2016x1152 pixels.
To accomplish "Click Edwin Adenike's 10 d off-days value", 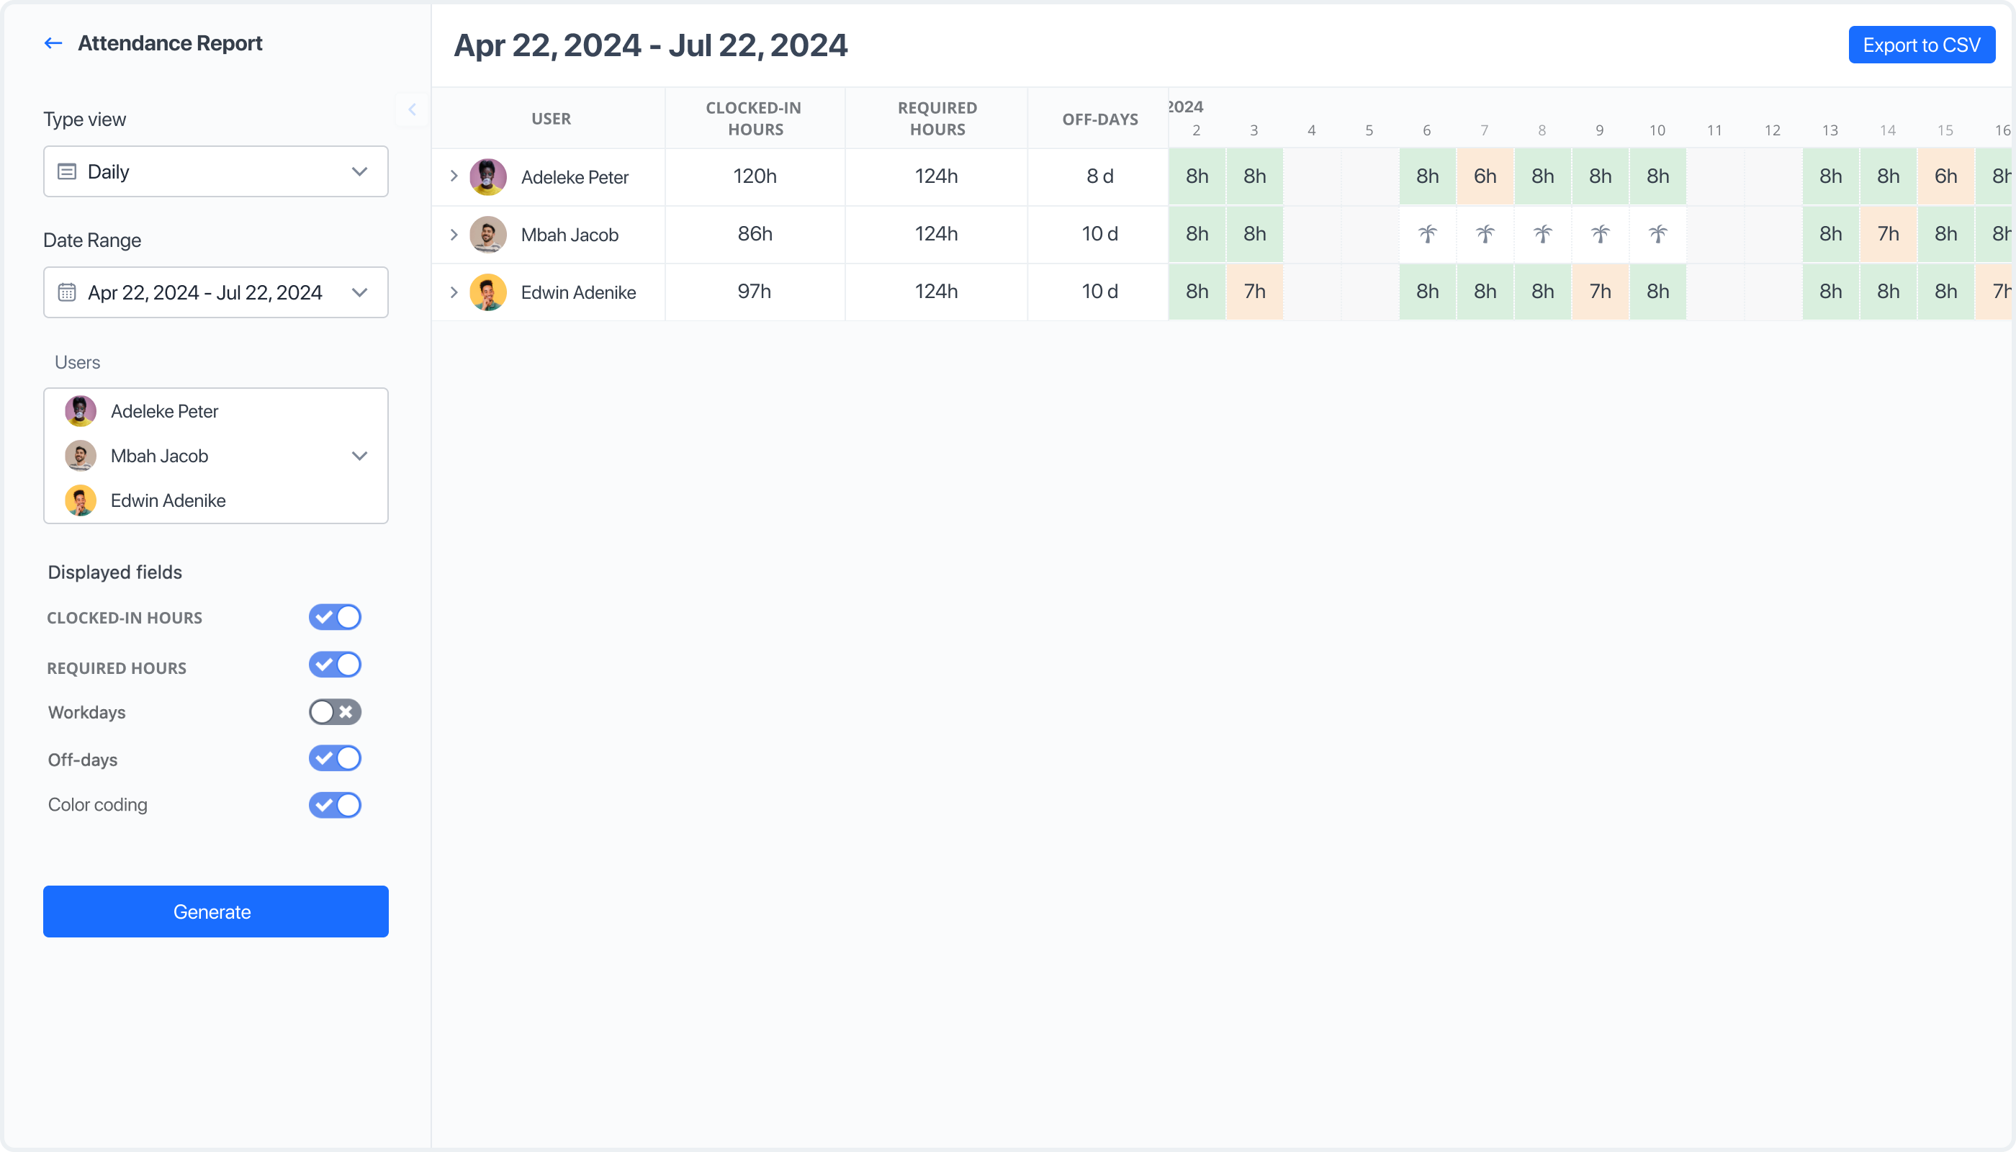I will [1099, 292].
